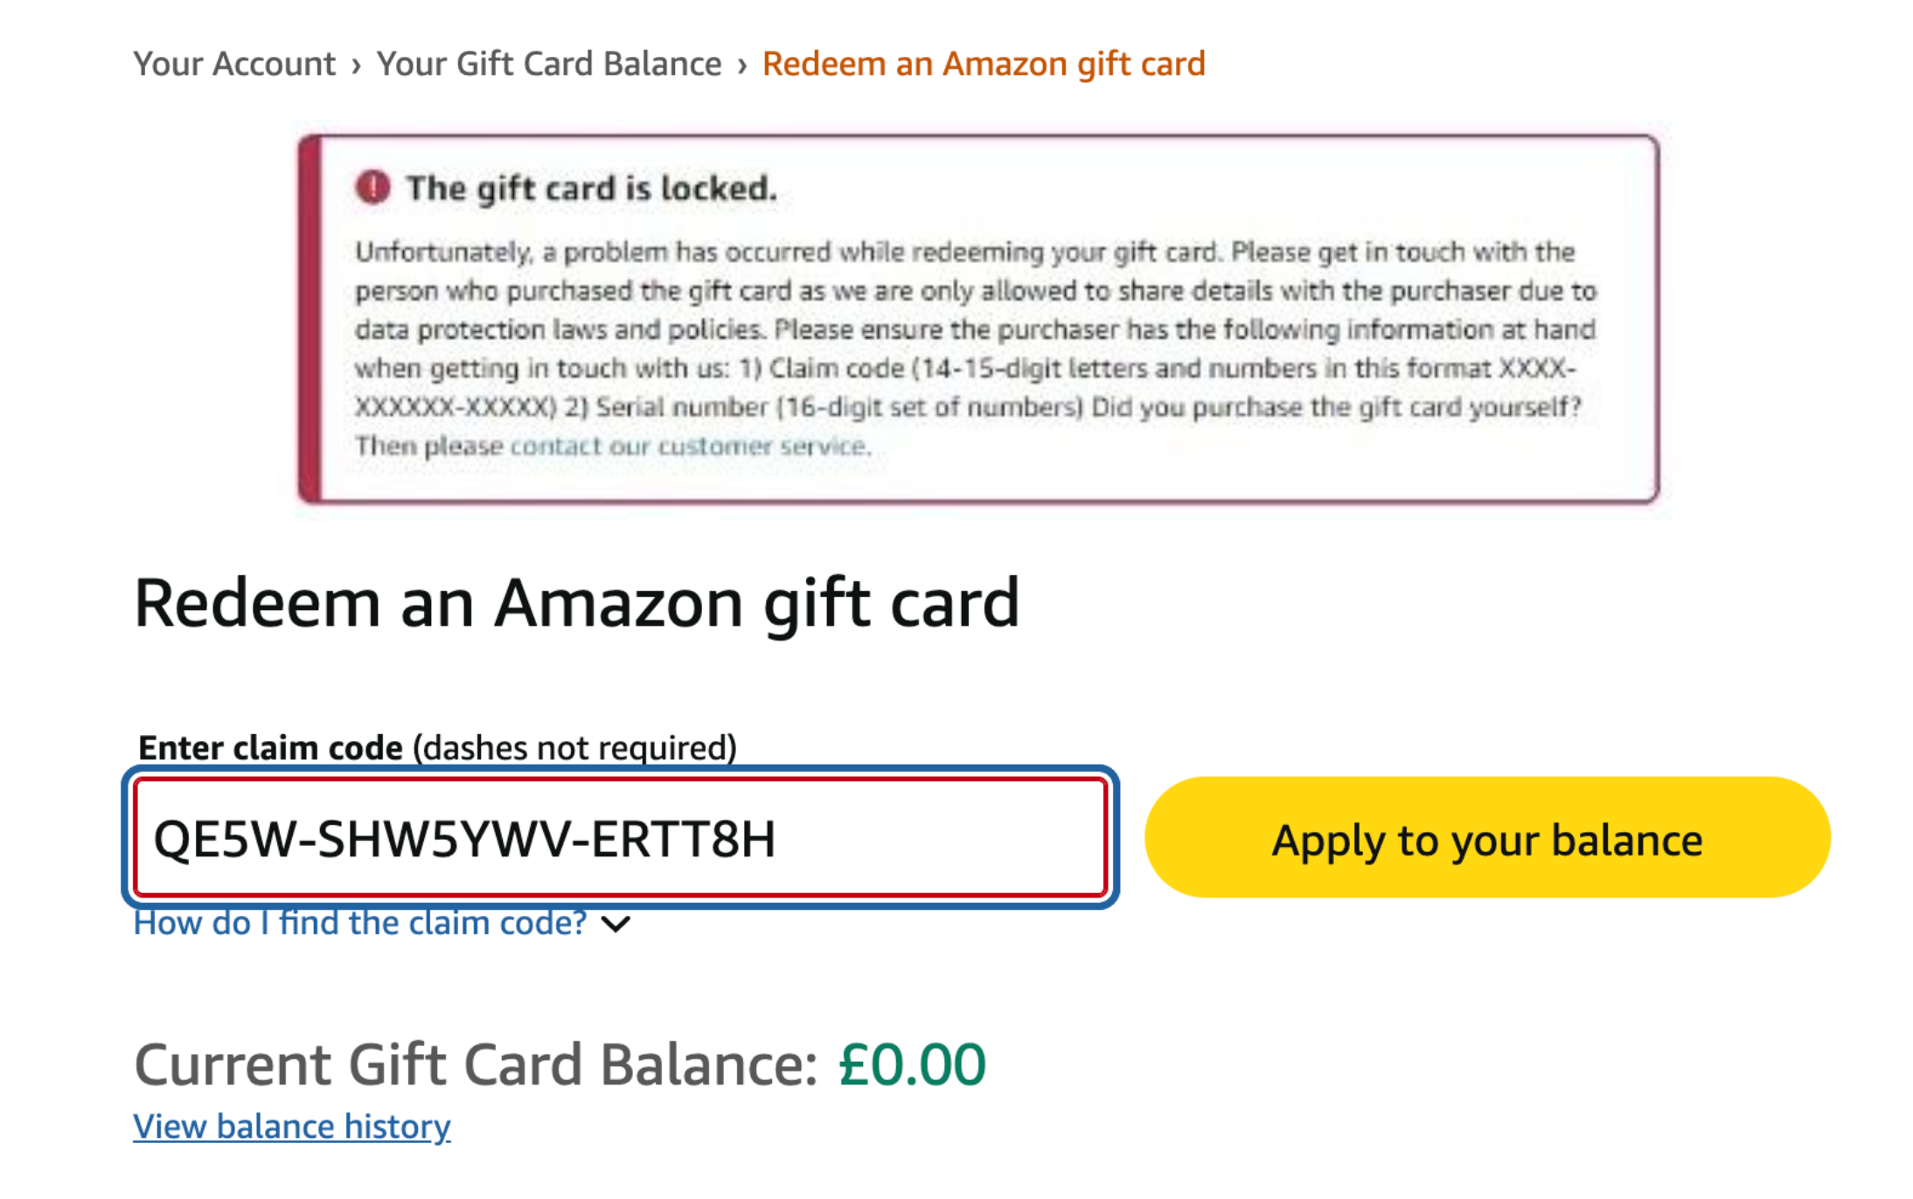Click the red left border of error alert
Screen dimensions: 1913x1199
click(310, 319)
